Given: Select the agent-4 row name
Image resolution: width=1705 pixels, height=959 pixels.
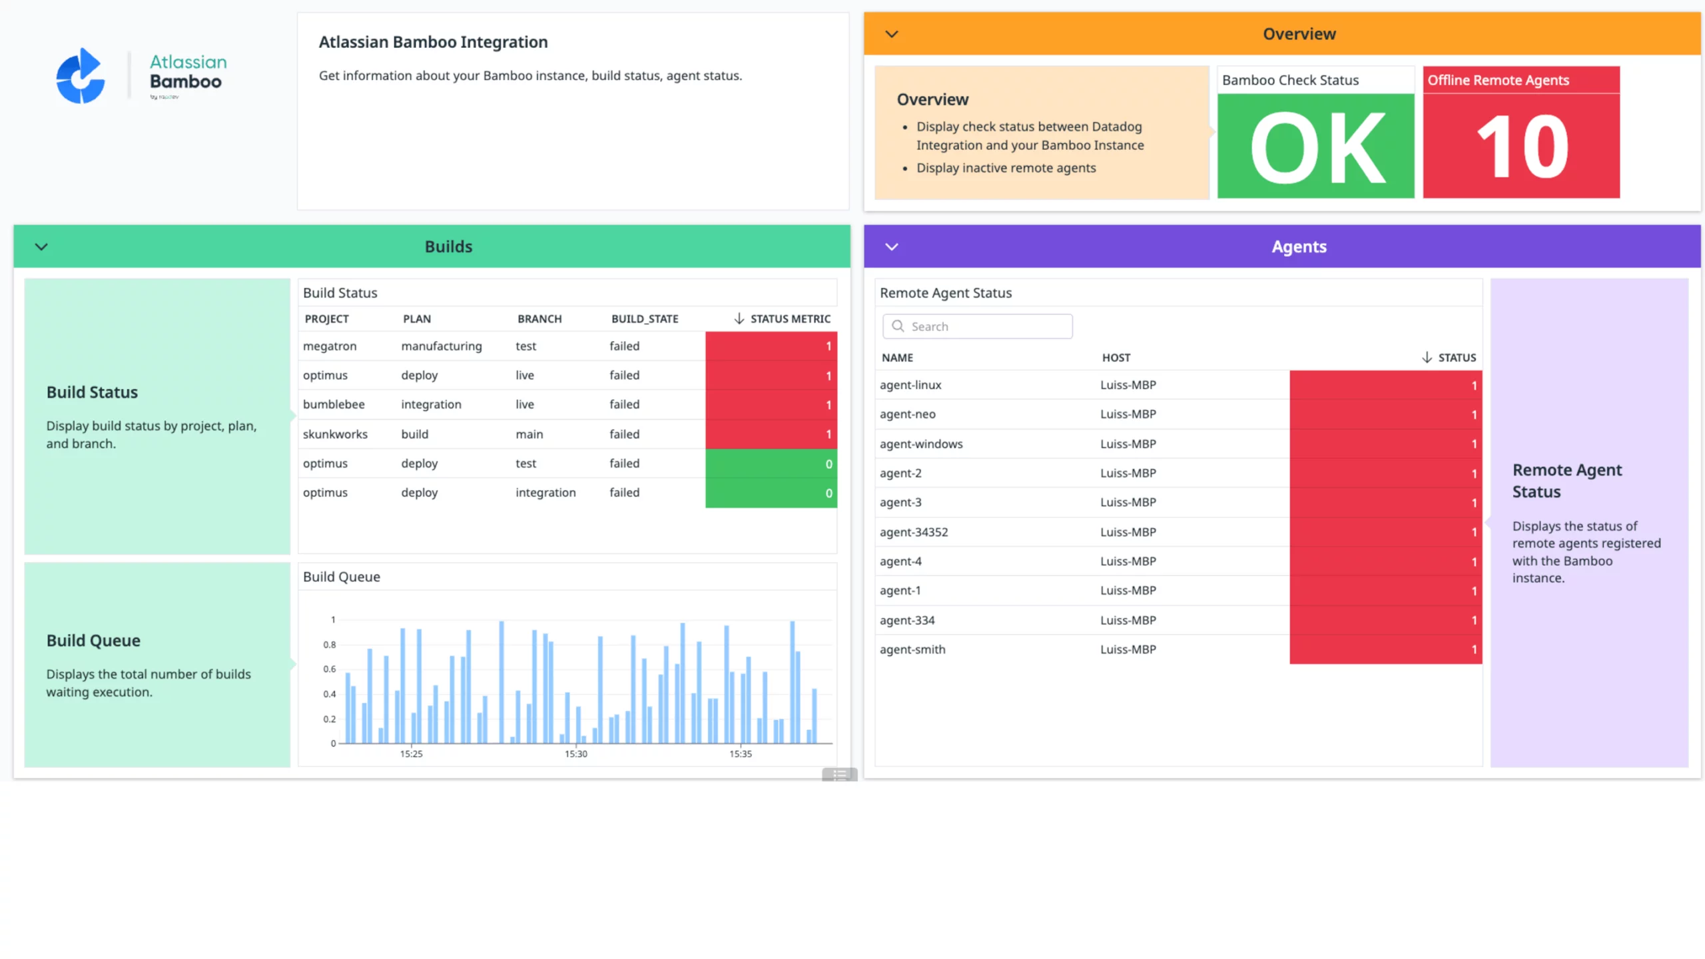Looking at the screenshot, I should (x=900, y=561).
